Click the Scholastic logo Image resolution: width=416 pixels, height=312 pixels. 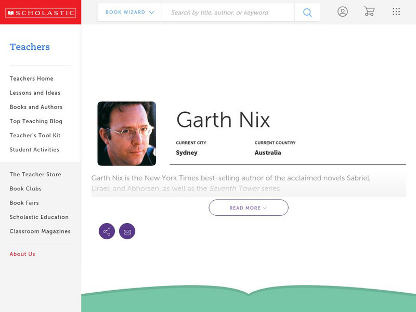click(x=41, y=11)
